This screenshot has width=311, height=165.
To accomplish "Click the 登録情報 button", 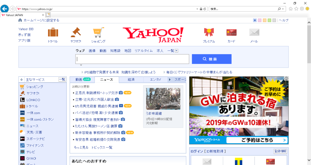I will tap(280, 151).
